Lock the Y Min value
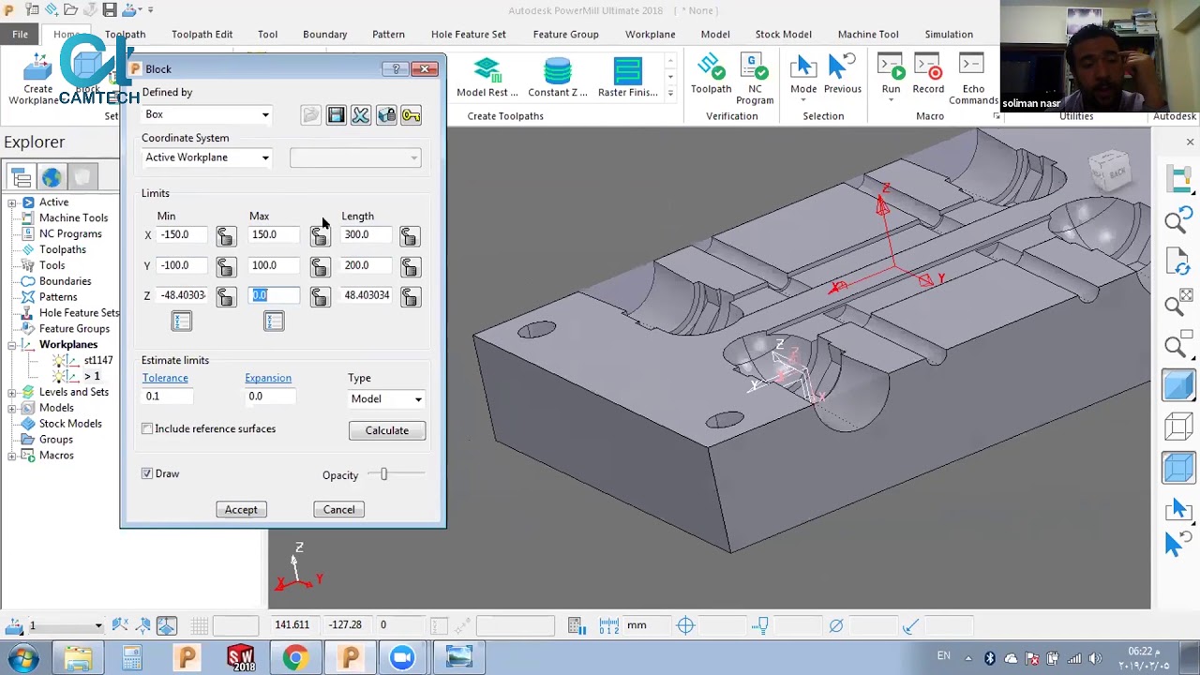Viewport: 1200px width, 675px height. (x=226, y=267)
